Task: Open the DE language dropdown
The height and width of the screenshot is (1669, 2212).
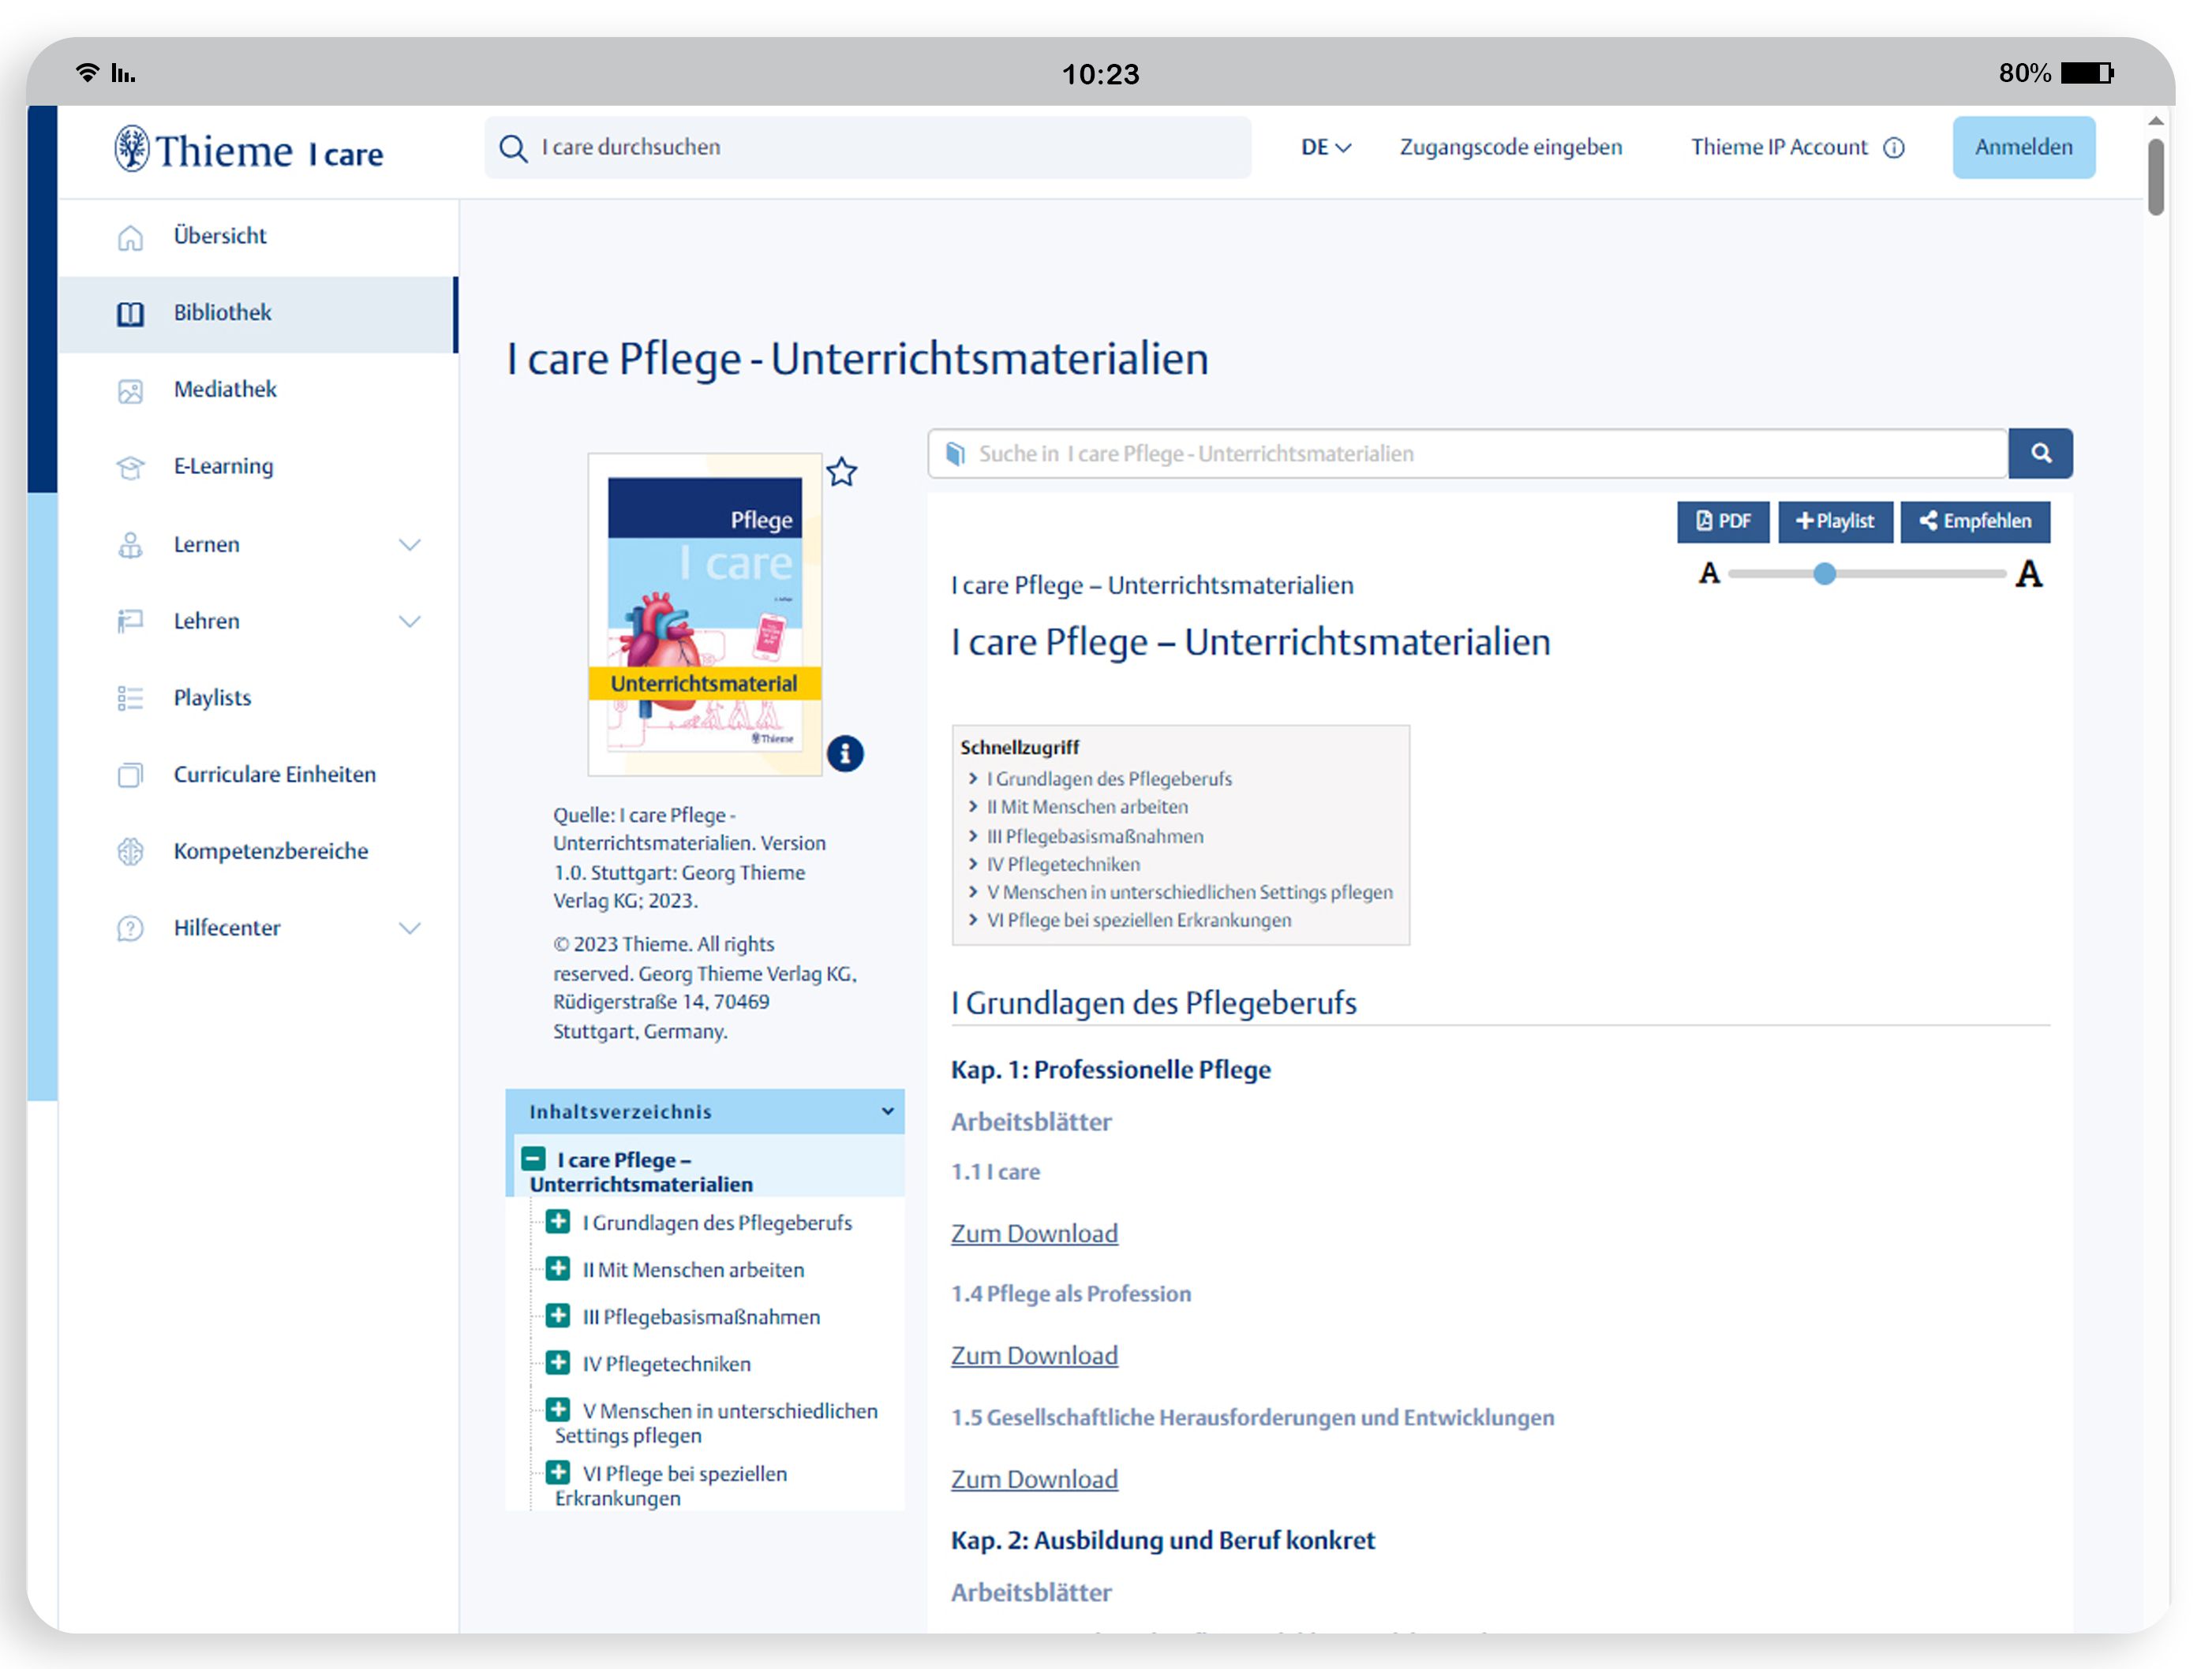Action: pyautogui.click(x=1325, y=148)
